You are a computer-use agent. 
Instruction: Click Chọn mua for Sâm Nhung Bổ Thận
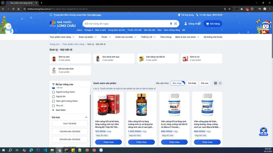point(109,142)
